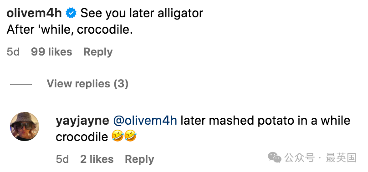Open the olivem4h username profile
368x172 pixels.
[34, 13]
